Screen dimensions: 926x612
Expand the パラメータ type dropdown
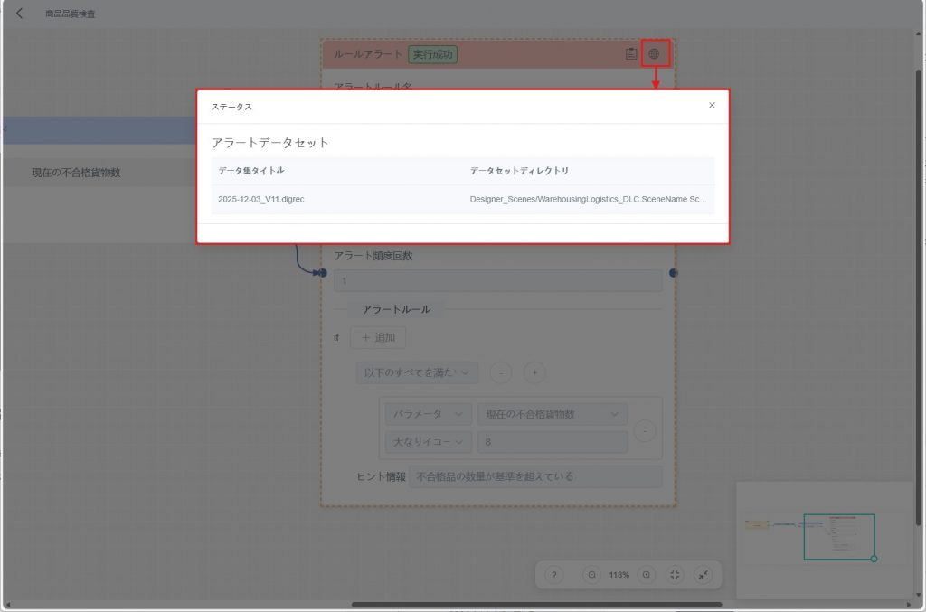428,414
